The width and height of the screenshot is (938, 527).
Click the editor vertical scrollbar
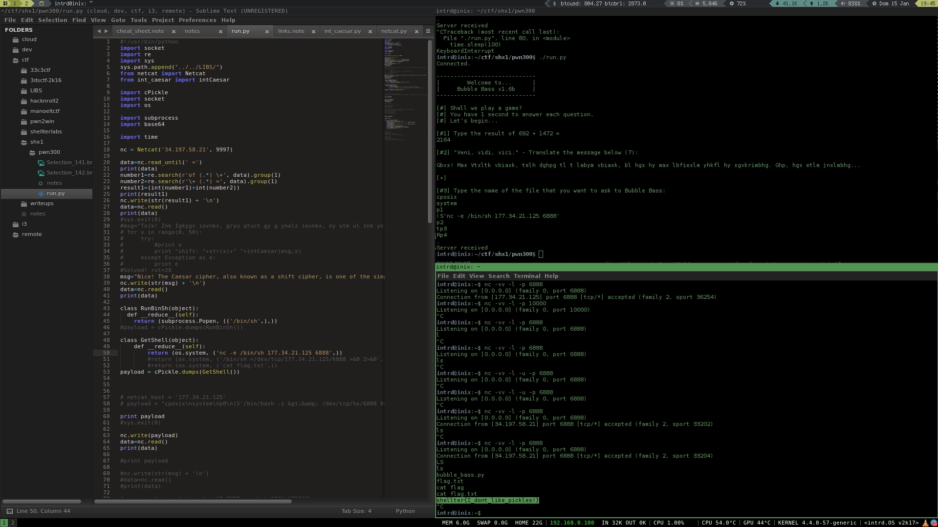[430, 132]
